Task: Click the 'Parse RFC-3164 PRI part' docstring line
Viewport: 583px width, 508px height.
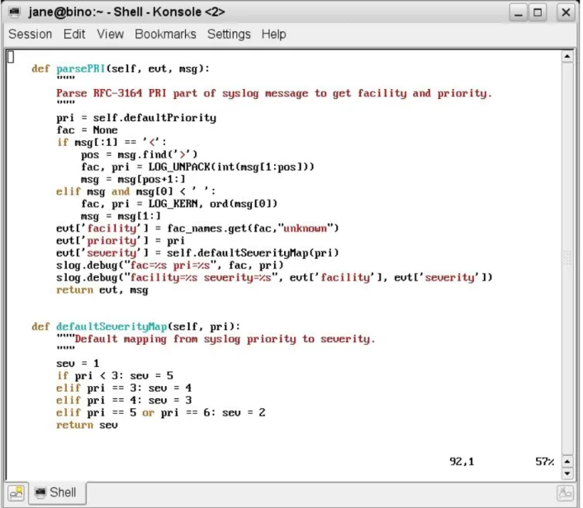Action: tap(274, 93)
